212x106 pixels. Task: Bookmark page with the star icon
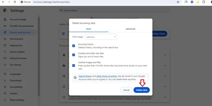tap(178, 2)
